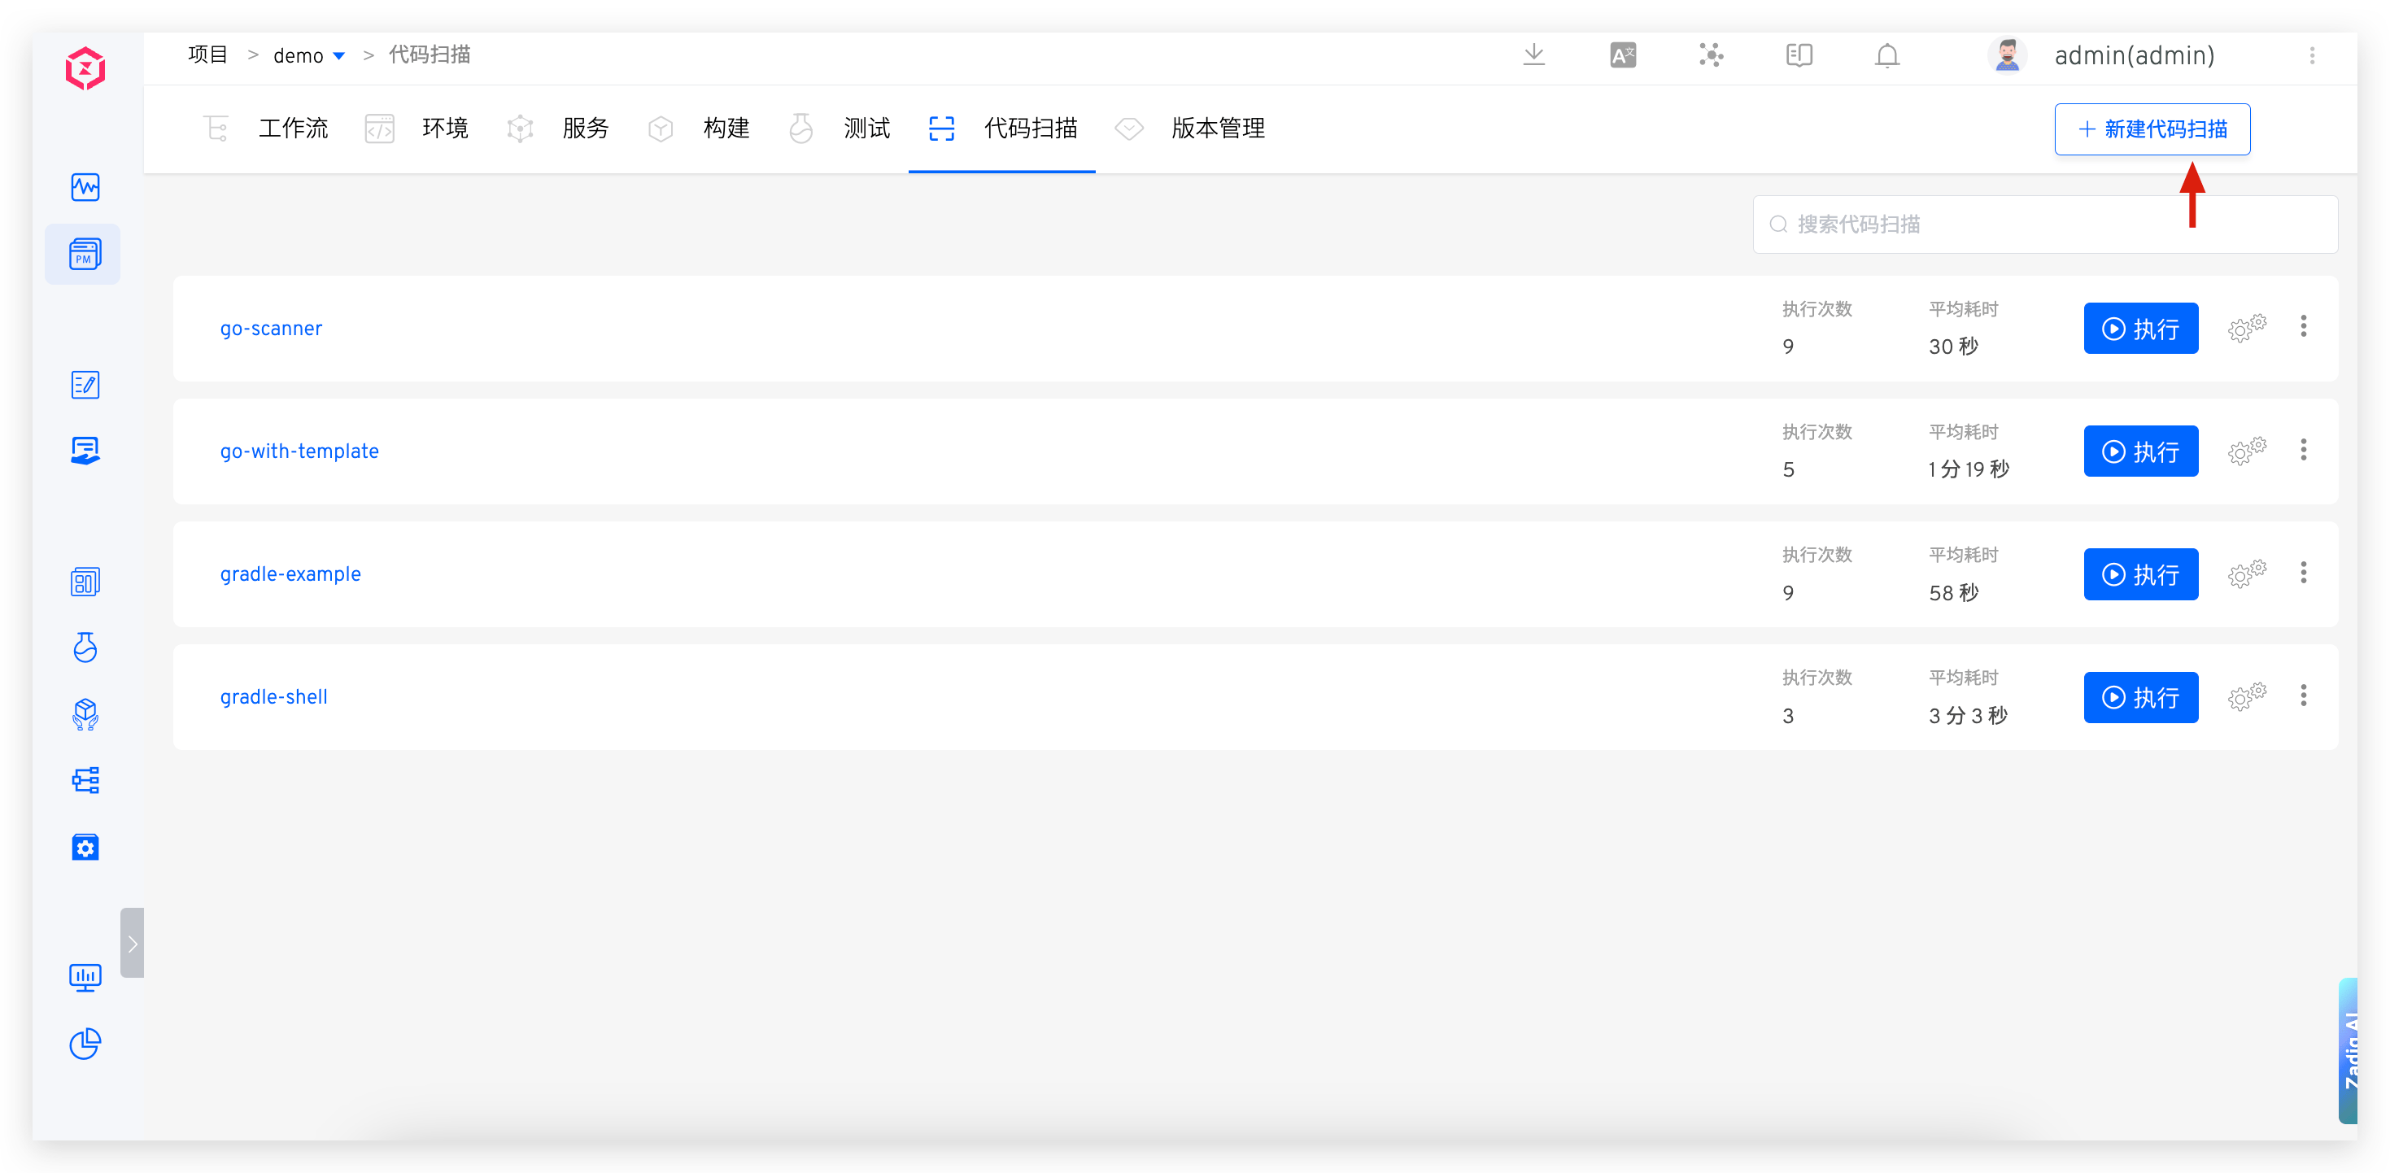
Task: Click 新建代码扫描 button
Action: coord(2152,129)
